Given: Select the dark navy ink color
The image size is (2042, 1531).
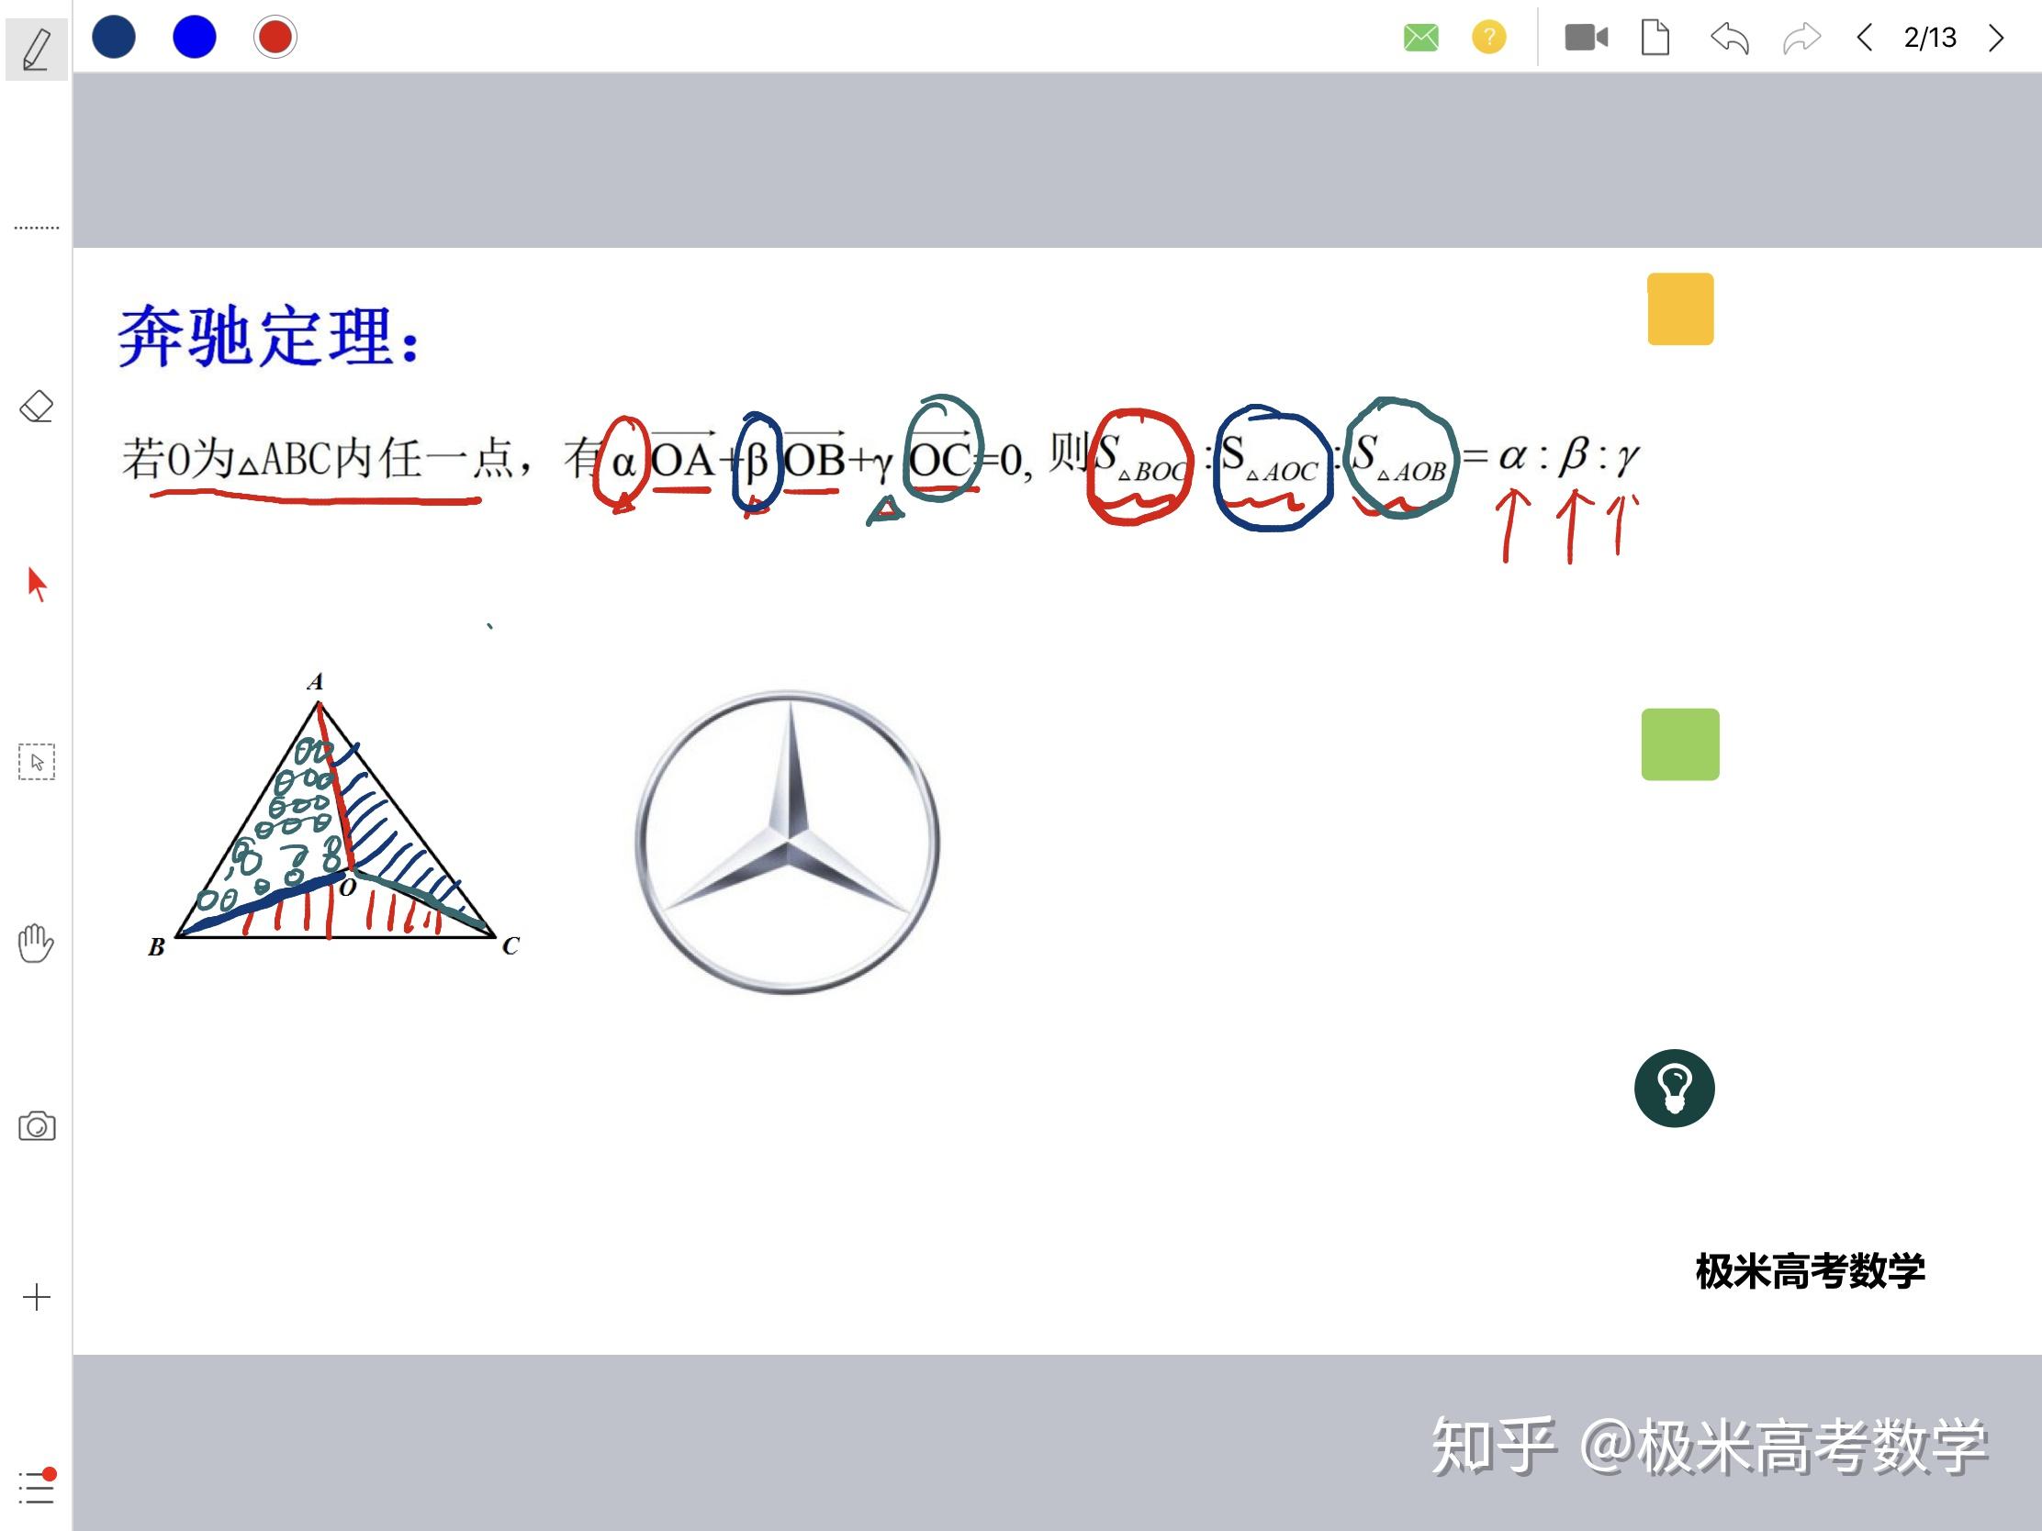Looking at the screenshot, I should [113, 37].
